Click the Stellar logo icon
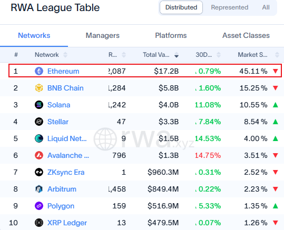This screenshot has height=230, width=284. [39, 122]
